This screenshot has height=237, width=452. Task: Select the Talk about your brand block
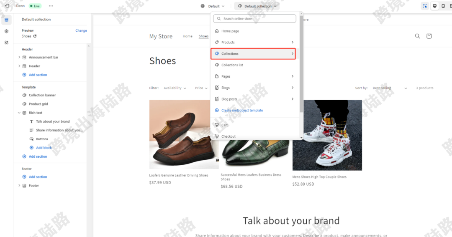click(53, 121)
